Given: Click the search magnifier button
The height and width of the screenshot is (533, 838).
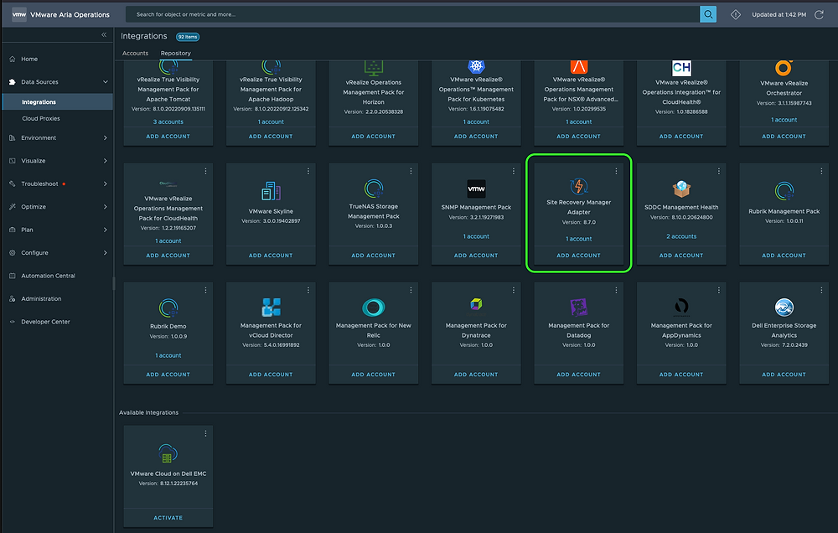Looking at the screenshot, I should 707,14.
